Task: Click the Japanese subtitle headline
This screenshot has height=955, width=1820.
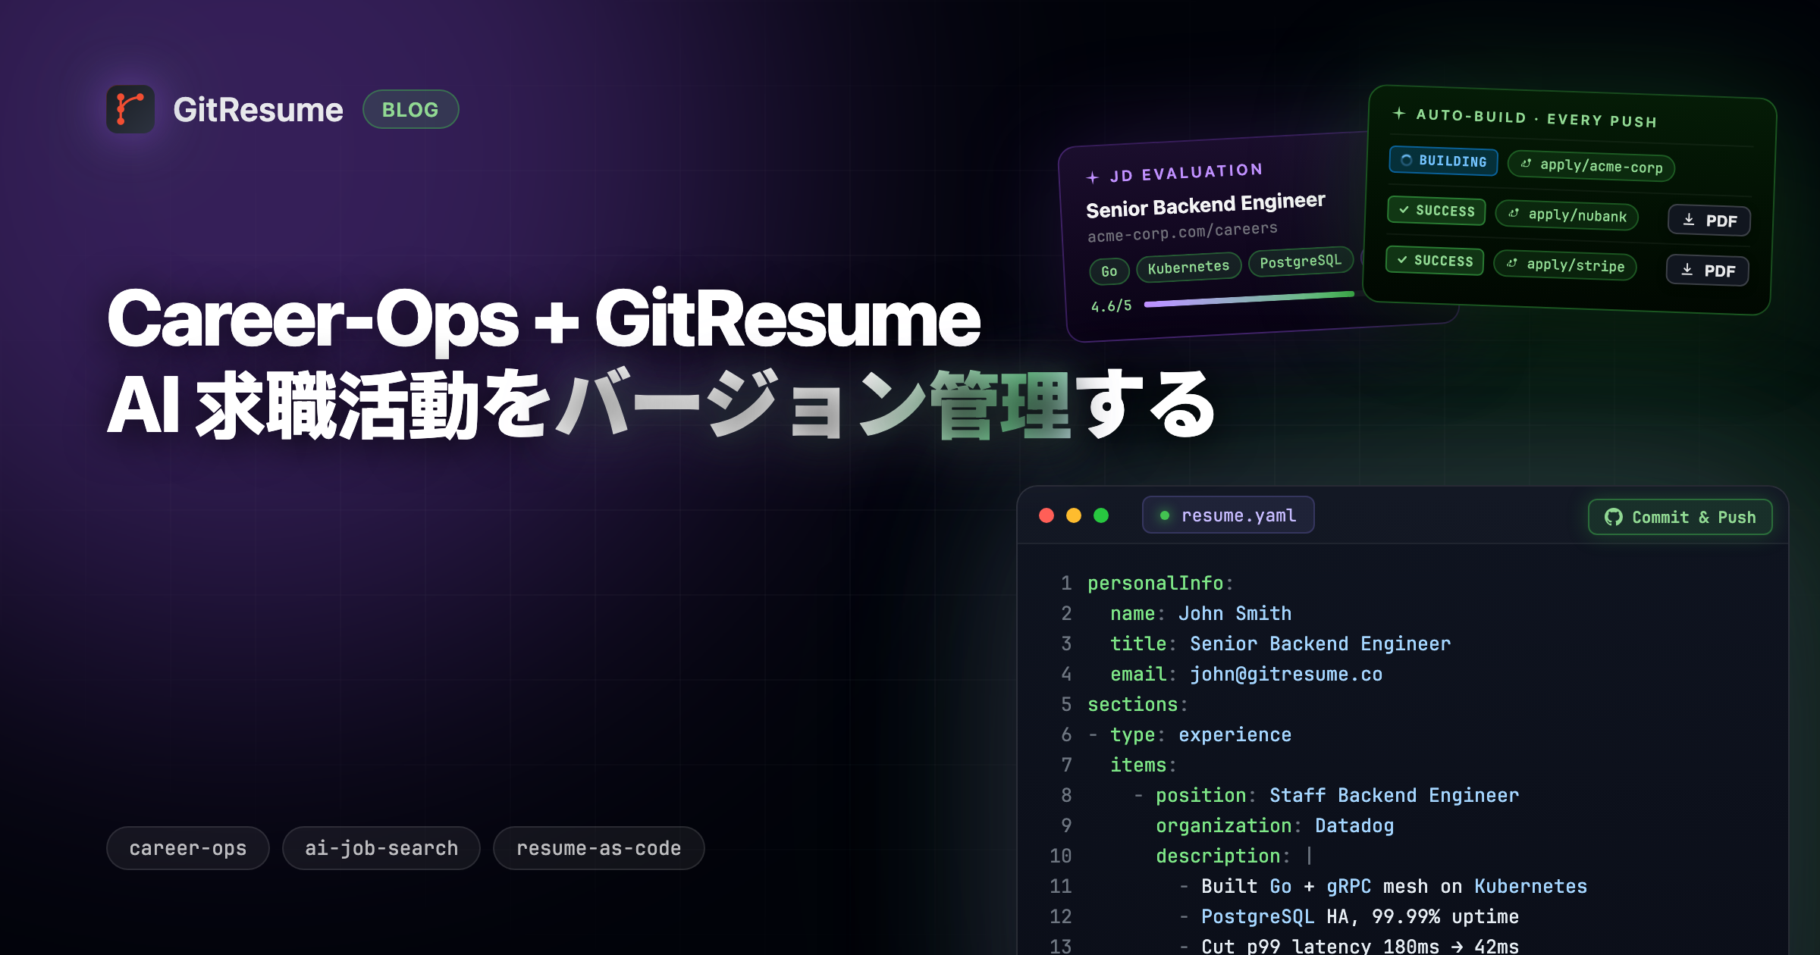Action: click(x=661, y=405)
